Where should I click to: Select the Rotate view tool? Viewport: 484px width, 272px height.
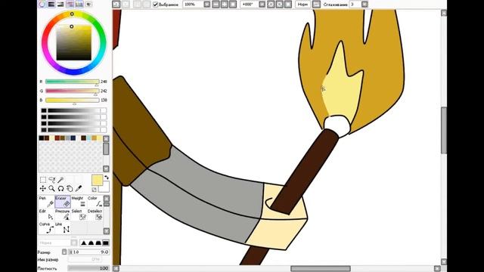coord(60,188)
